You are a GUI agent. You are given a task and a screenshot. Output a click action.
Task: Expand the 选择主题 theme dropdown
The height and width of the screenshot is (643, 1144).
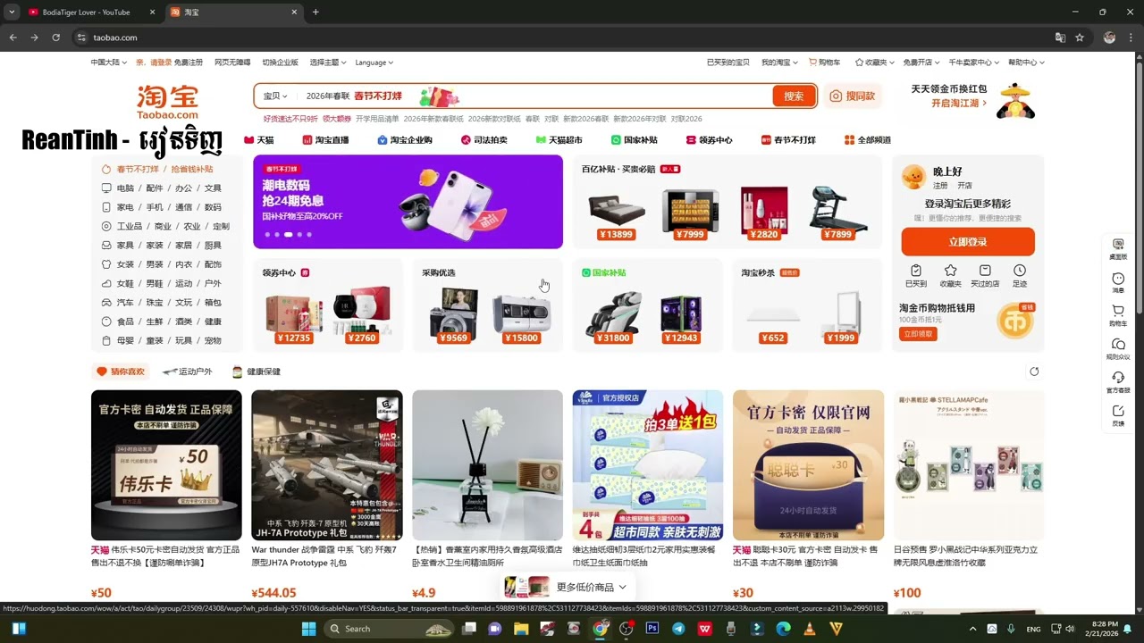point(326,63)
